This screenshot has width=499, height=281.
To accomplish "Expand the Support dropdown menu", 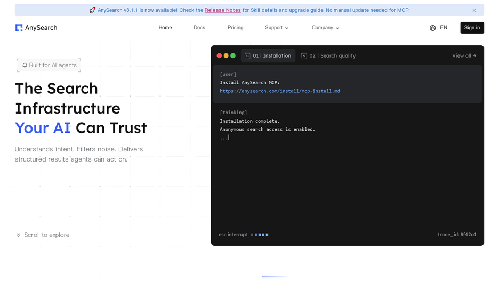I will click(277, 28).
